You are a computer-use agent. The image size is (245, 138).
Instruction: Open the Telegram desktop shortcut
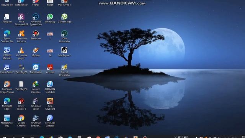7,17
